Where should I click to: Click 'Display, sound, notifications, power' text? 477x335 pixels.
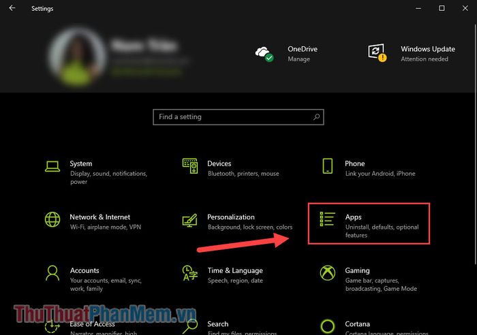tap(108, 178)
